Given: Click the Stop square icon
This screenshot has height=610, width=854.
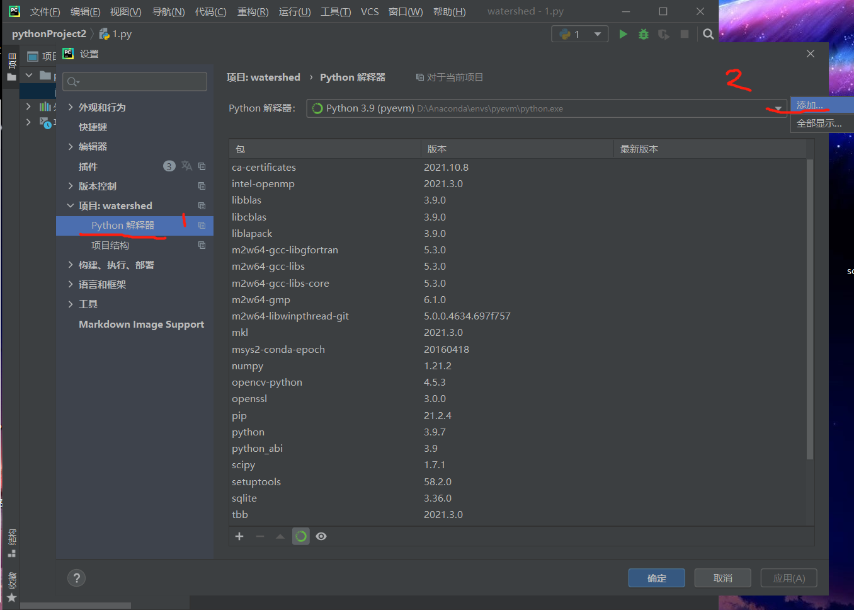Looking at the screenshot, I should pyautogui.click(x=684, y=34).
